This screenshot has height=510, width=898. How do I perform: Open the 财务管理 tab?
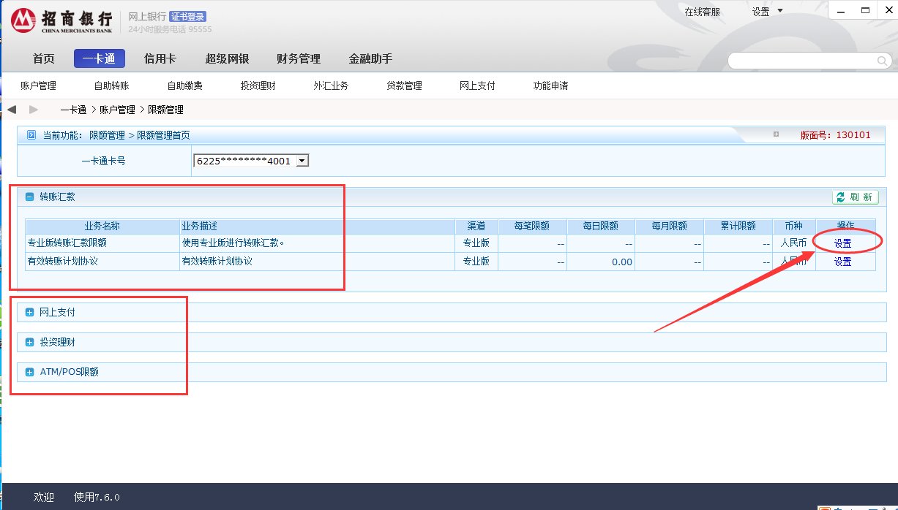[298, 59]
